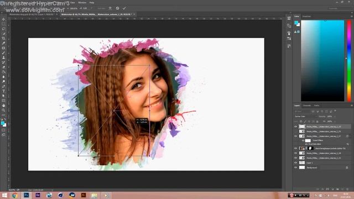The image size is (354, 199).
Task: Click the foreground color swatch in toolbar
Action: tap(2, 123)
